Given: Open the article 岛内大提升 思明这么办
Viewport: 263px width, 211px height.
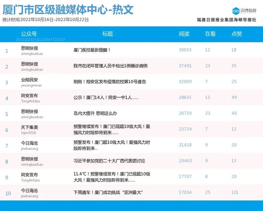Looking at the screenshot, I should coord(95,113).
